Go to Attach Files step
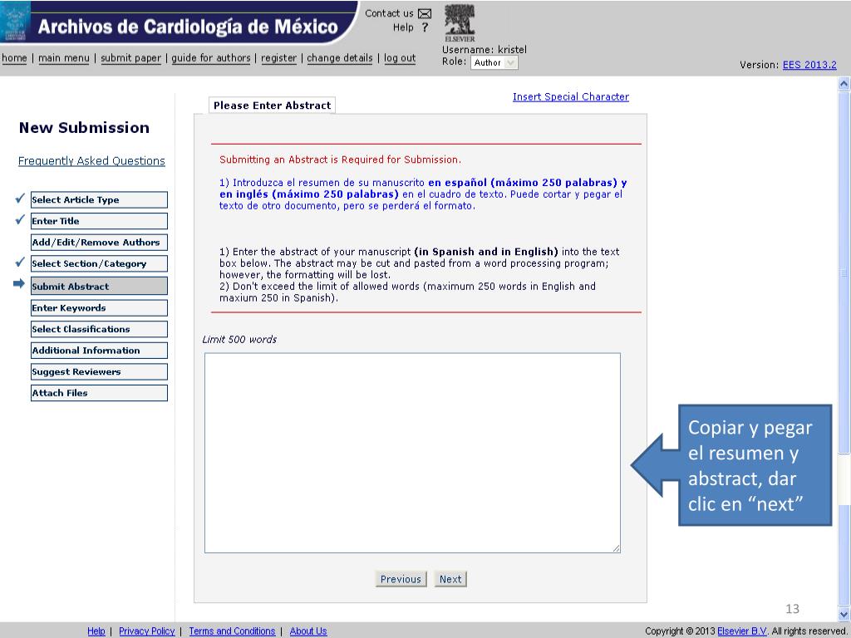 coord(99,393)
